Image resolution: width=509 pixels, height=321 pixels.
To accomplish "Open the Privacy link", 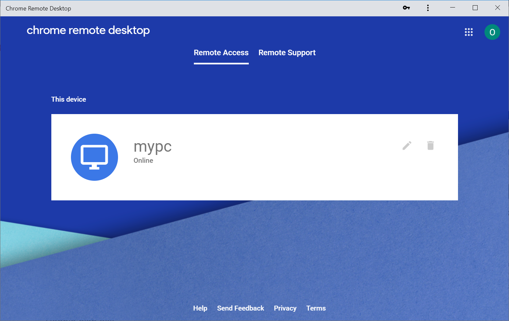I will (285, 308).
